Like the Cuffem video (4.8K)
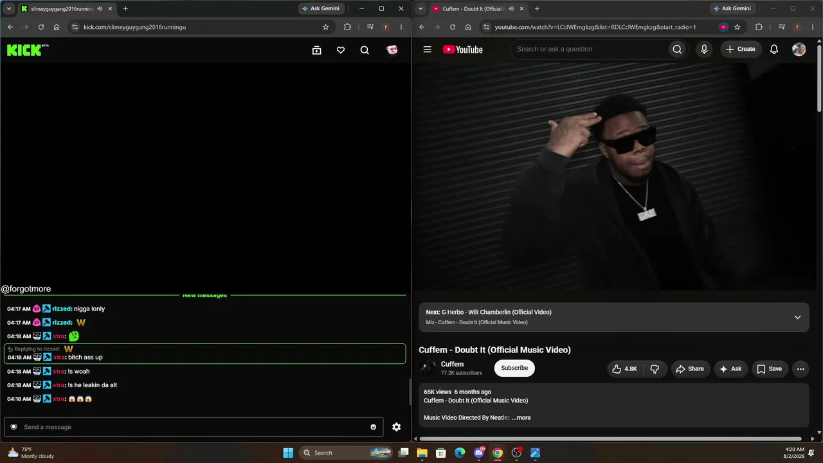This screenshot has width=823, height=463. tap(624, 368)
